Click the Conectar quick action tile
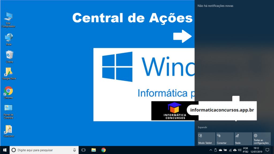 click(225, 139)
